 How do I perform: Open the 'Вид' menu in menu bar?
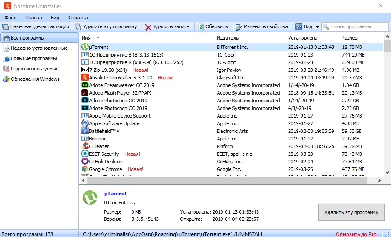[55, 18]
